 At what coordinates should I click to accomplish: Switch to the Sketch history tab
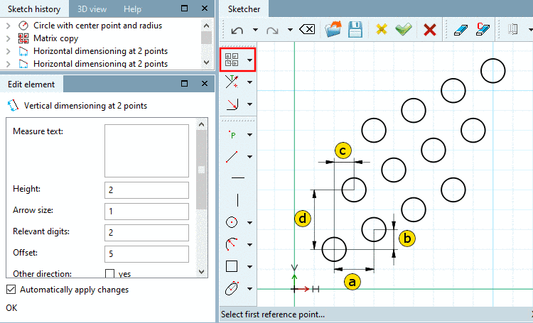[x=34, y=9]
